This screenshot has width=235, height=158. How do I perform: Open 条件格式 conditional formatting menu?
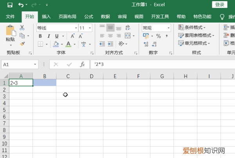[192, 27]
